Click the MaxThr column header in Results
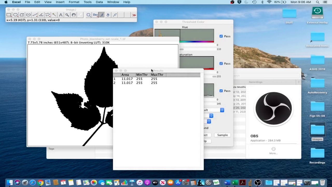The height and width of the screenshot is (187, 332). tap(158, 75)
